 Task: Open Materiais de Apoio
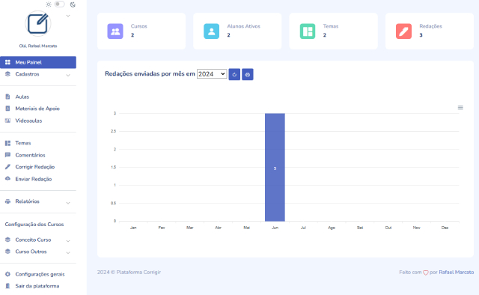(38, 109)
